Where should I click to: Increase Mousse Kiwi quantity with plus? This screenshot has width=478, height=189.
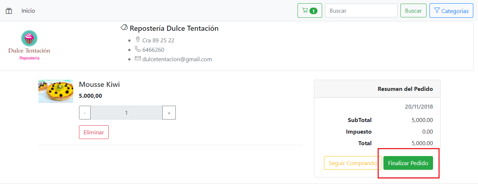(x=169, y=113)
